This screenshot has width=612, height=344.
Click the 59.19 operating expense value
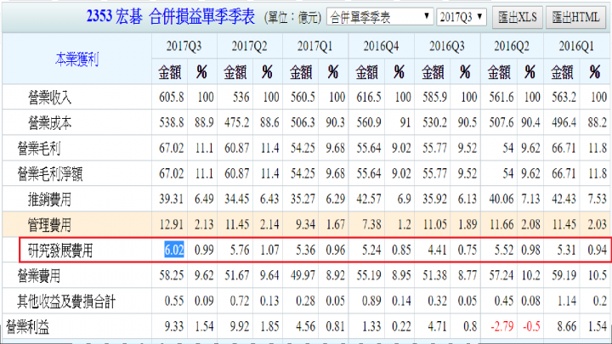564,275
